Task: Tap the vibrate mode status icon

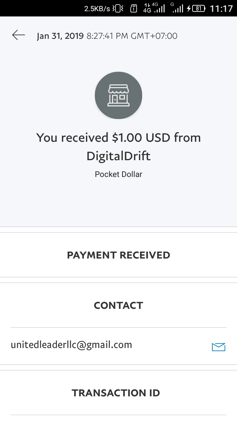Action: [x=118, y=9]
